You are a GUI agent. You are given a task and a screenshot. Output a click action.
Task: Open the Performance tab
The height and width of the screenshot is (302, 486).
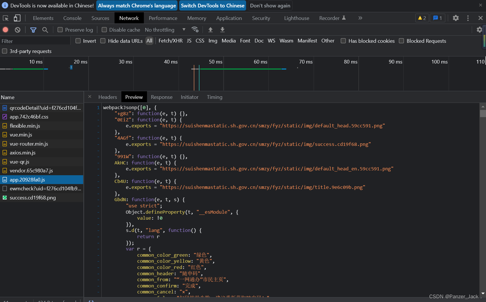coord(163,18)
